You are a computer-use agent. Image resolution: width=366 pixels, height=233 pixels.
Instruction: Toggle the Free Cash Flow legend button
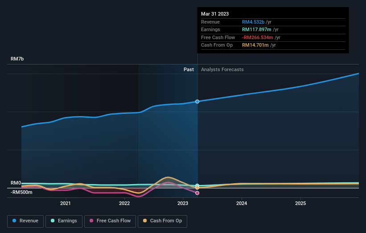point(110,221)
